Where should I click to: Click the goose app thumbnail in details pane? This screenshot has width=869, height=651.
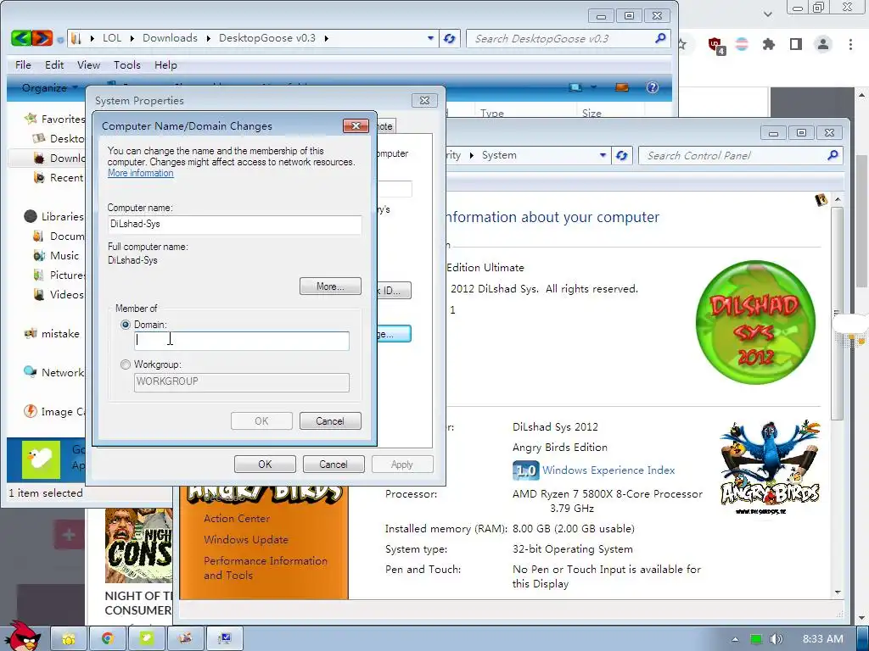tap(41, 459)
